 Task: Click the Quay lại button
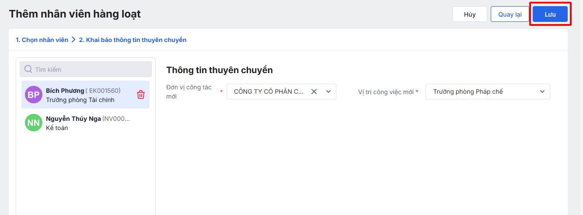[x=510, y=14]
